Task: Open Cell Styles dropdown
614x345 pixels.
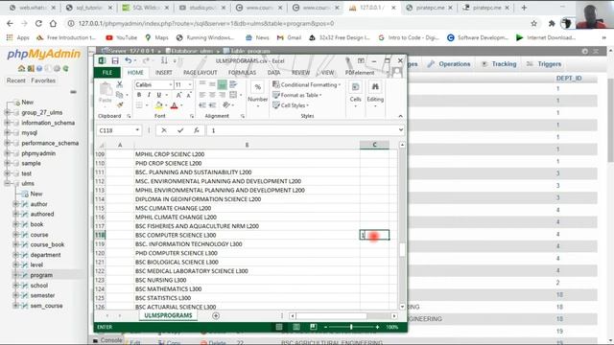Action: click(291, 105)
